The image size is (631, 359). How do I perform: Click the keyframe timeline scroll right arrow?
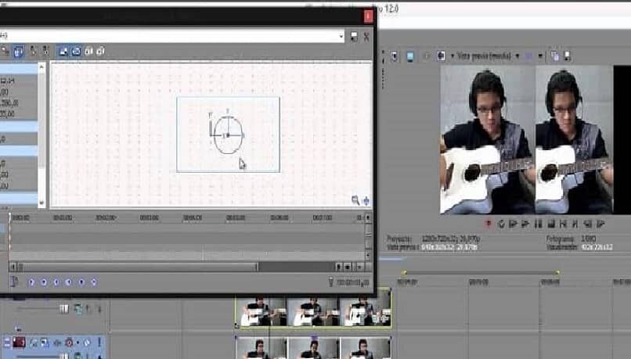click(x=338, y=267)
